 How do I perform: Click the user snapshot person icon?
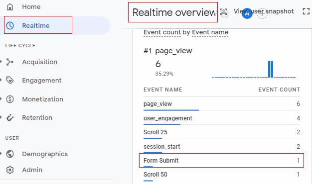(x=224, y=12)
